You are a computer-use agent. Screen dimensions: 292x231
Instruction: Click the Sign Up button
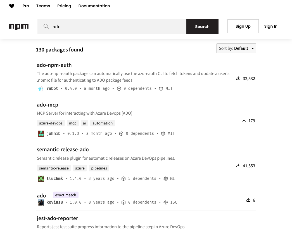[x=243, y=26]
